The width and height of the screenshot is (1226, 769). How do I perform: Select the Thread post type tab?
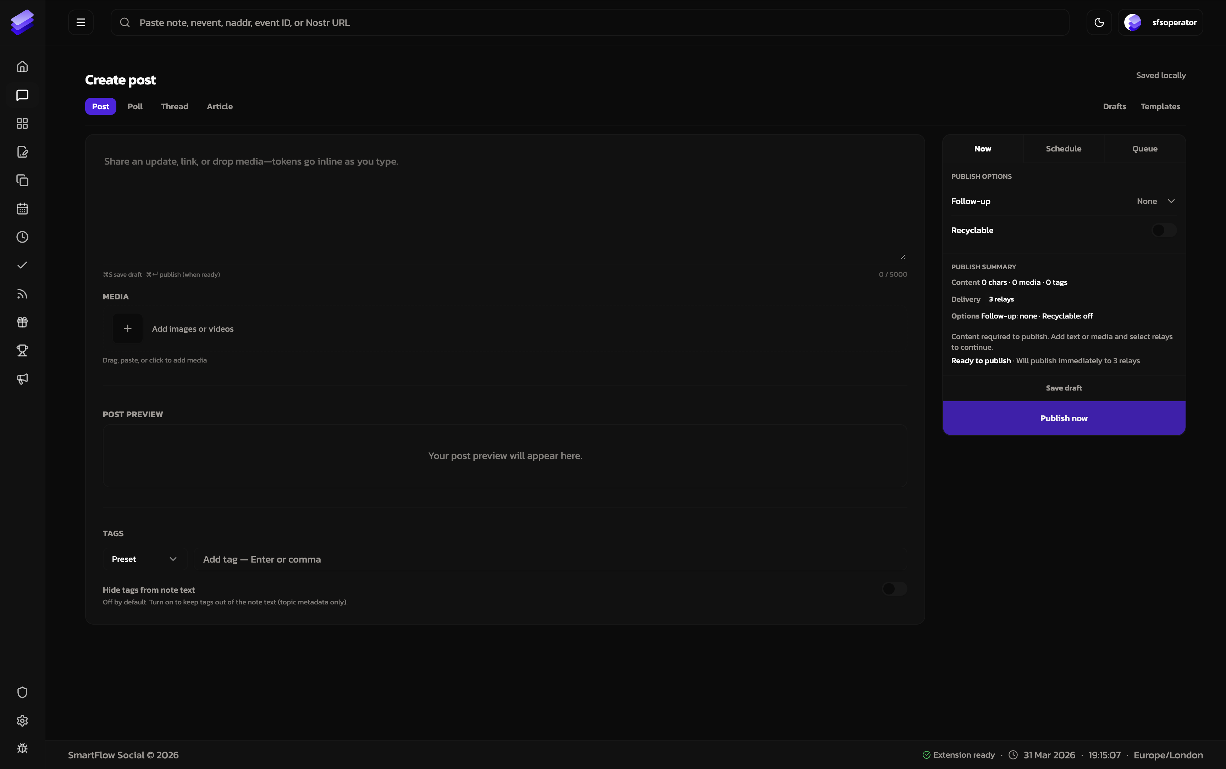coord(175,106)
